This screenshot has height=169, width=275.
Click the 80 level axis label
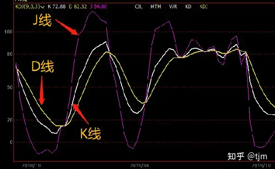[x=10, y=54]
